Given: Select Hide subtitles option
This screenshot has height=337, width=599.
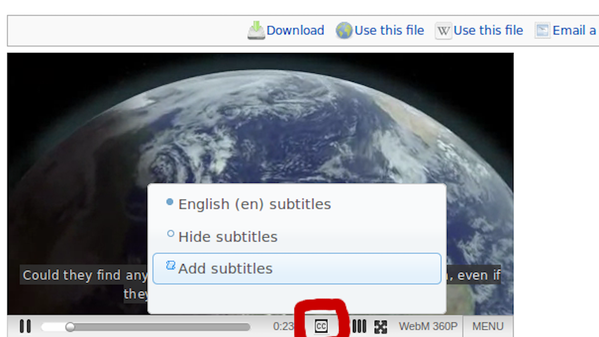Looking at the screenshot, I should (228, 236).
